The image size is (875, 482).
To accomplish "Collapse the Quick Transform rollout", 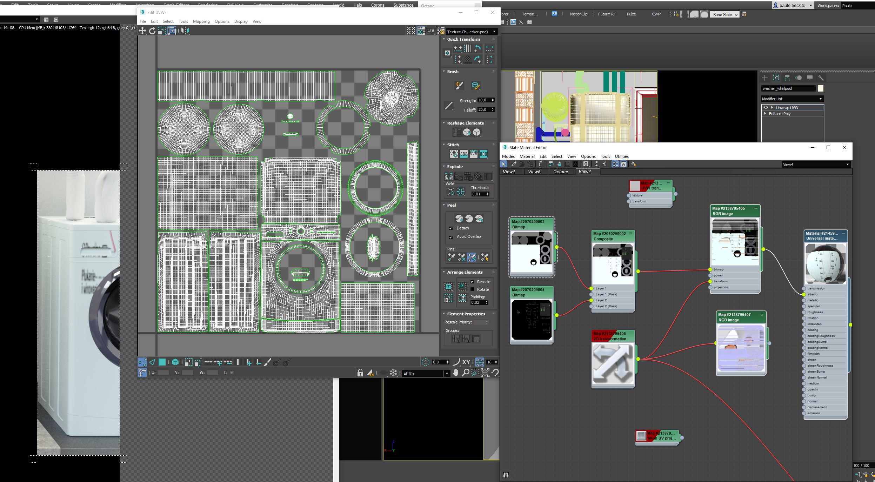I will pos(463,39).
